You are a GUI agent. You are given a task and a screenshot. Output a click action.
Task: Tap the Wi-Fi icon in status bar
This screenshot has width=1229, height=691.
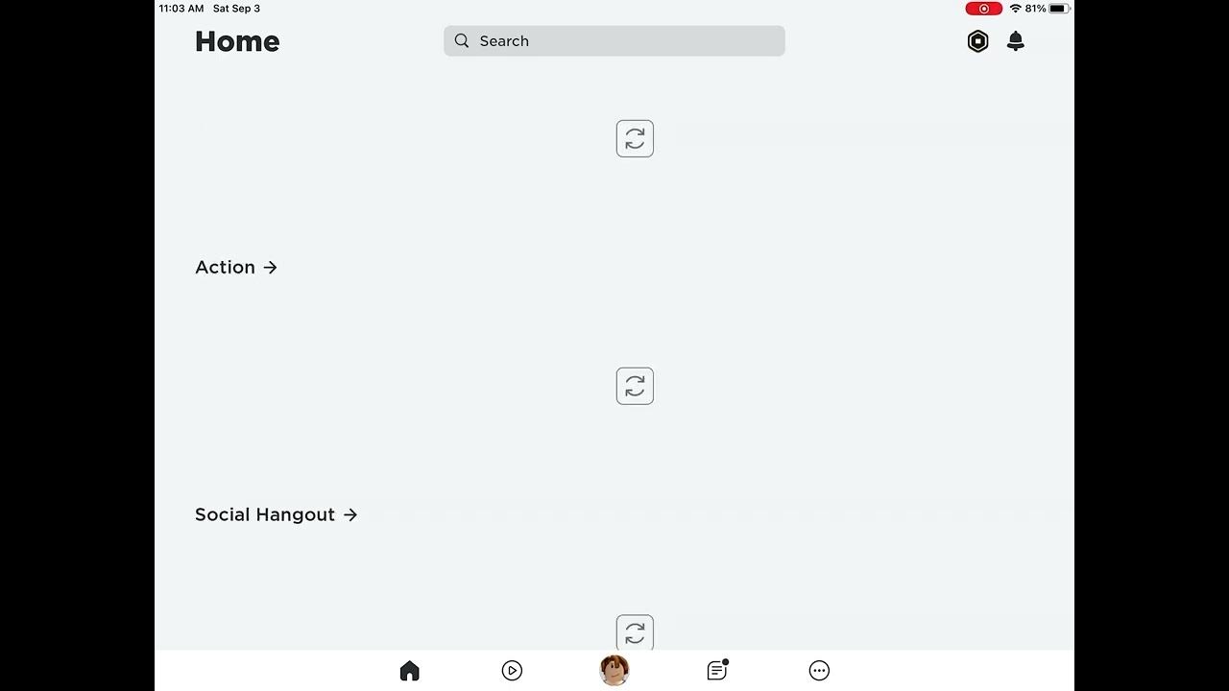pyautogui.click(x=1015, y=9)
